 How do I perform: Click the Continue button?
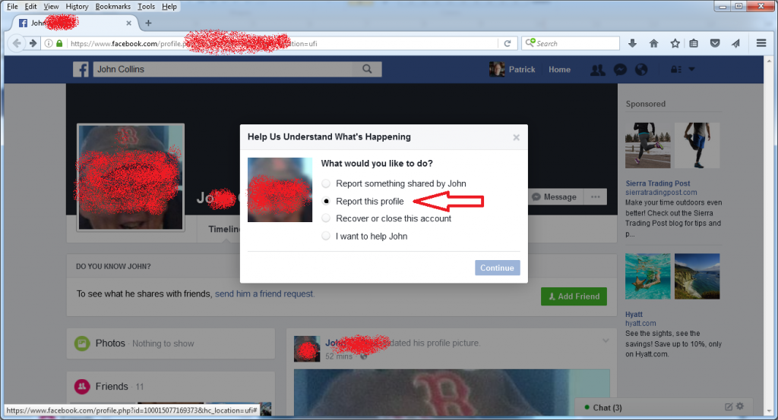[x=497, y=268]
